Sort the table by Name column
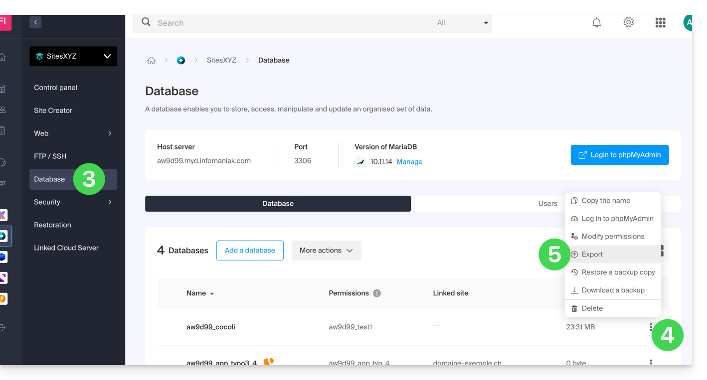Image resolution: width=707 pixels, height=380 pixels. tap(200, 293)
